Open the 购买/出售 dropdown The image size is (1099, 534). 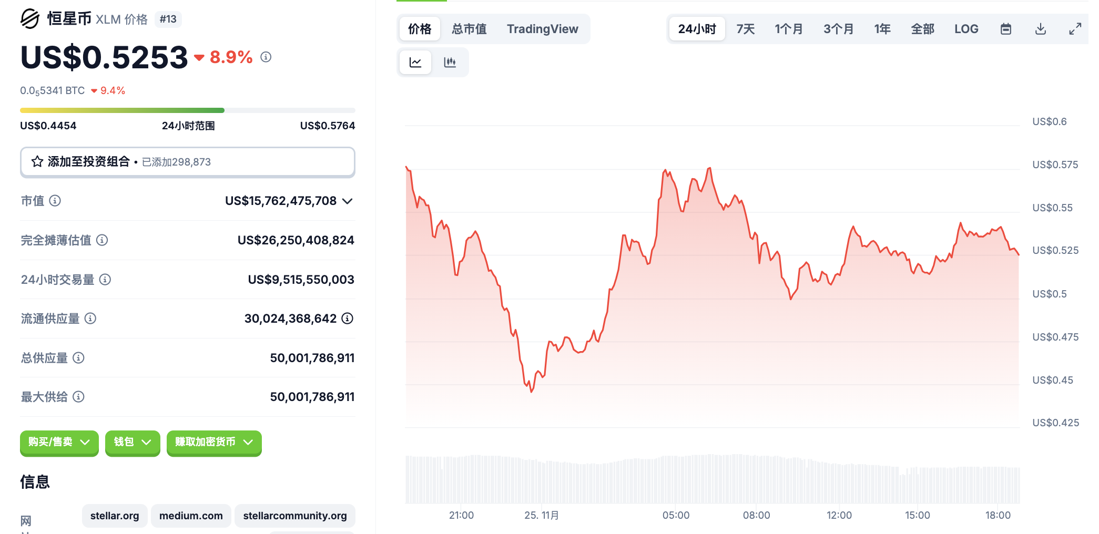coord(59,443)
